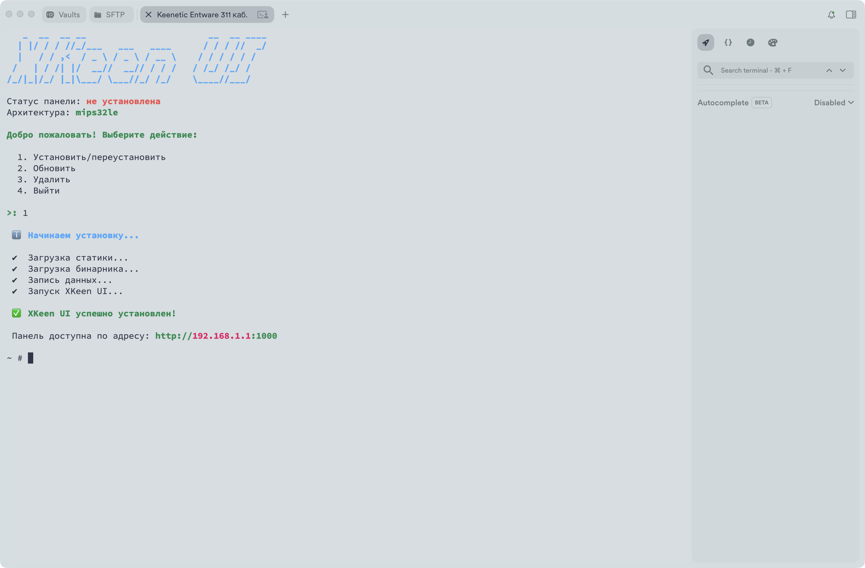Click the search magnifier icon
The width and height of the screenshot is (865, 568).
708,70
